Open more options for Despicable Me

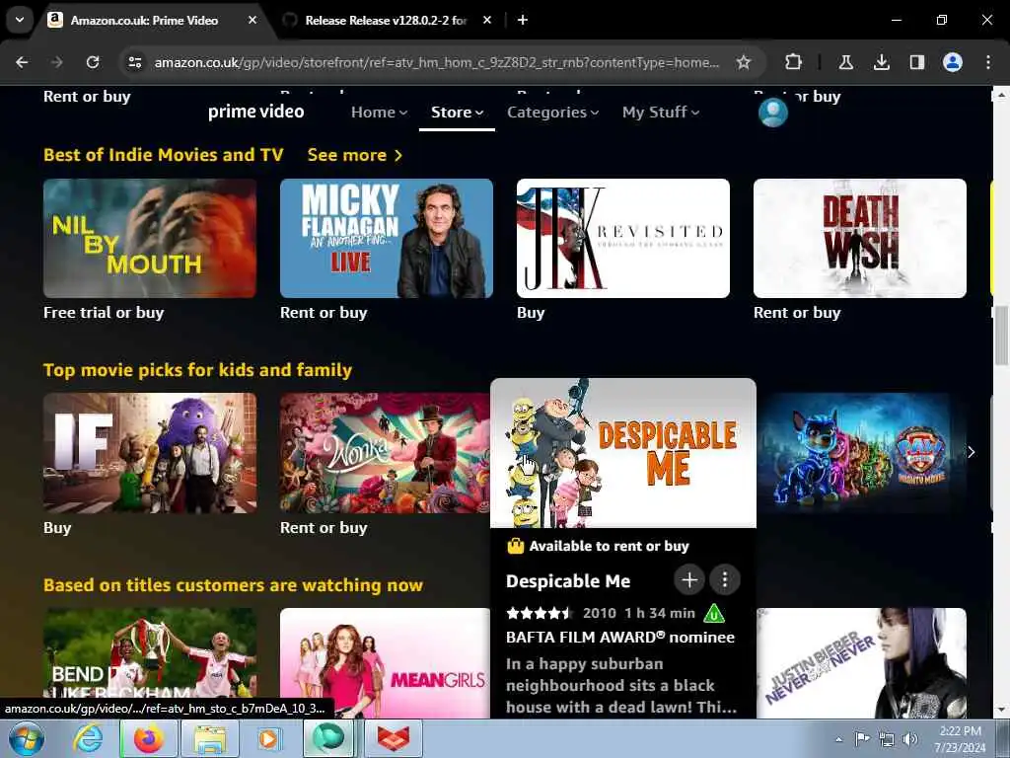[725, 580]
